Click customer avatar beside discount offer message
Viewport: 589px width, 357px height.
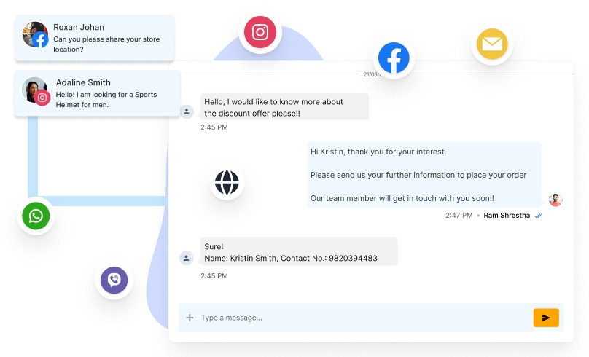[187, 111]
